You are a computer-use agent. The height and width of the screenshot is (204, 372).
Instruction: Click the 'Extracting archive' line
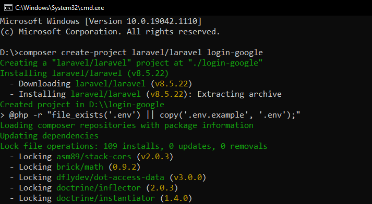click(x=146, y=94)
